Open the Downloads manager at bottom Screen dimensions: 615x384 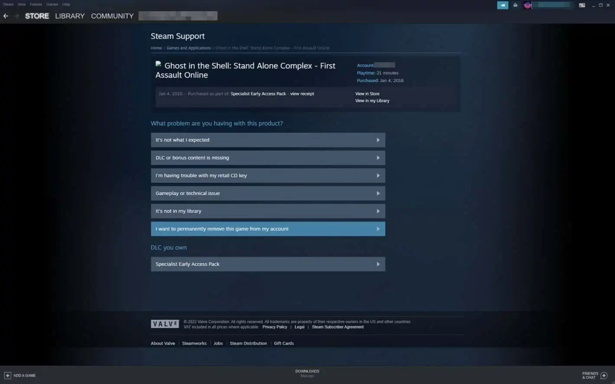pyautogui.click(x=307, y=373)
